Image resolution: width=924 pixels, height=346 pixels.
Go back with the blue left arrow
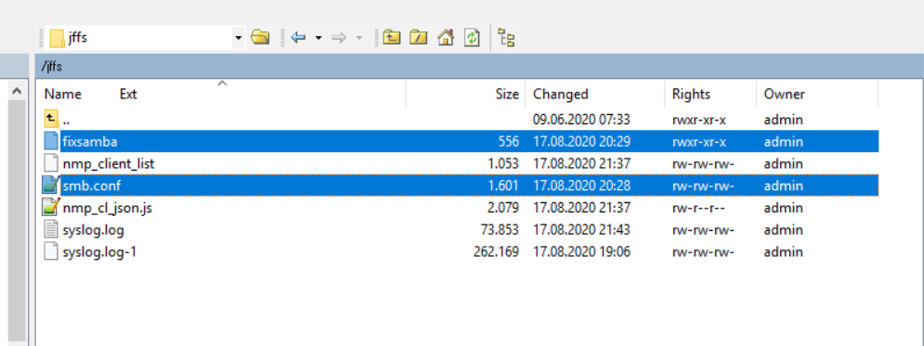(299, 38)
